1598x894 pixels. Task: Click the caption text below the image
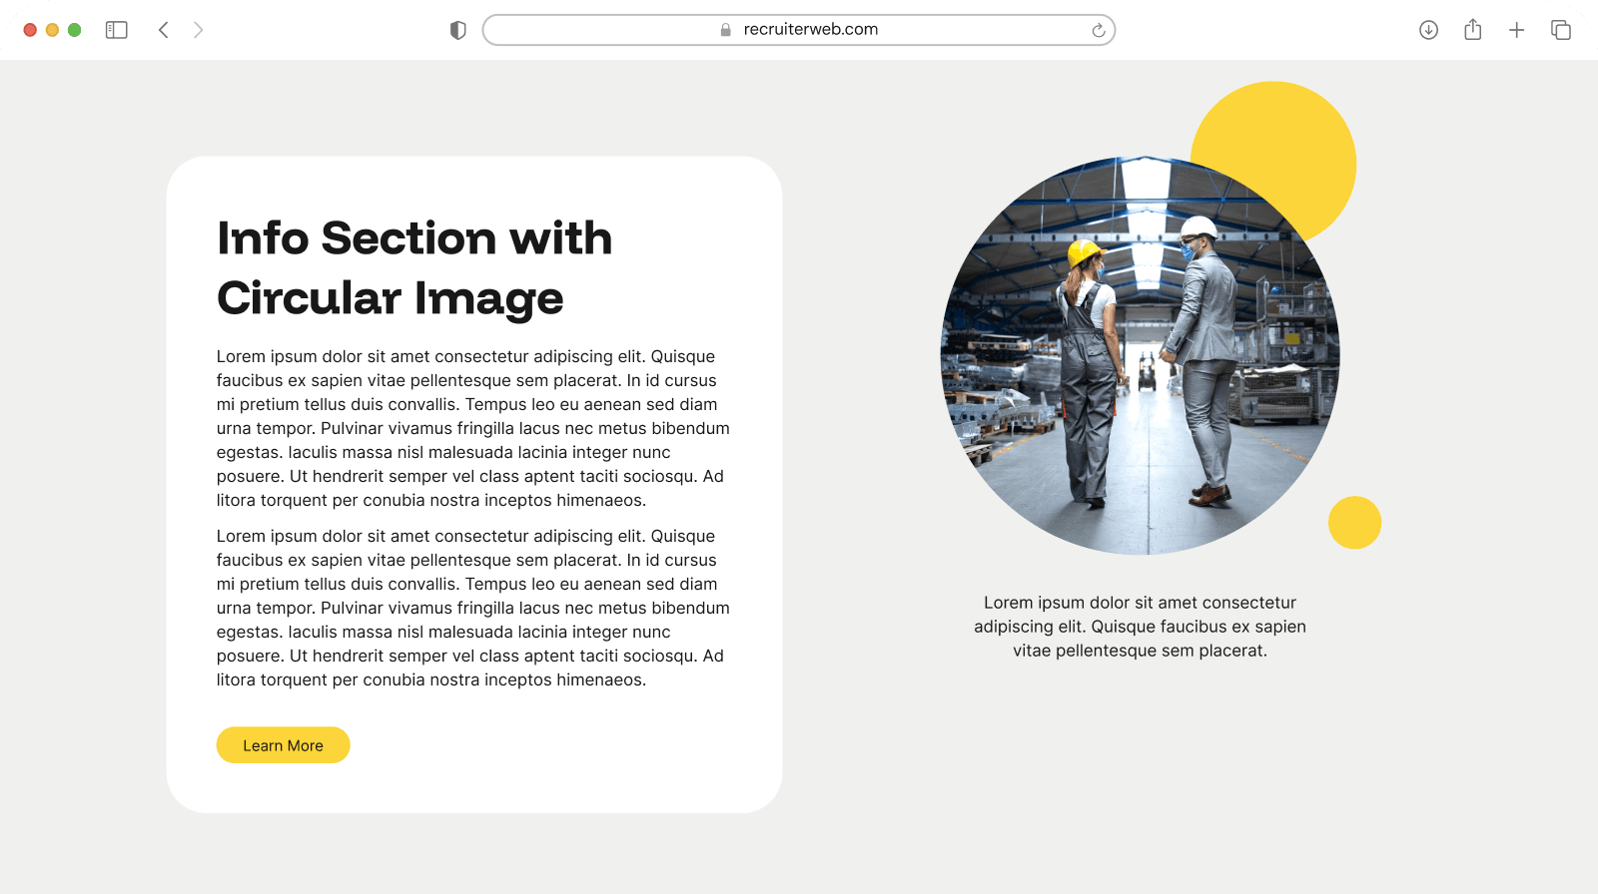pyautogui.click(x=1140, y=627)
